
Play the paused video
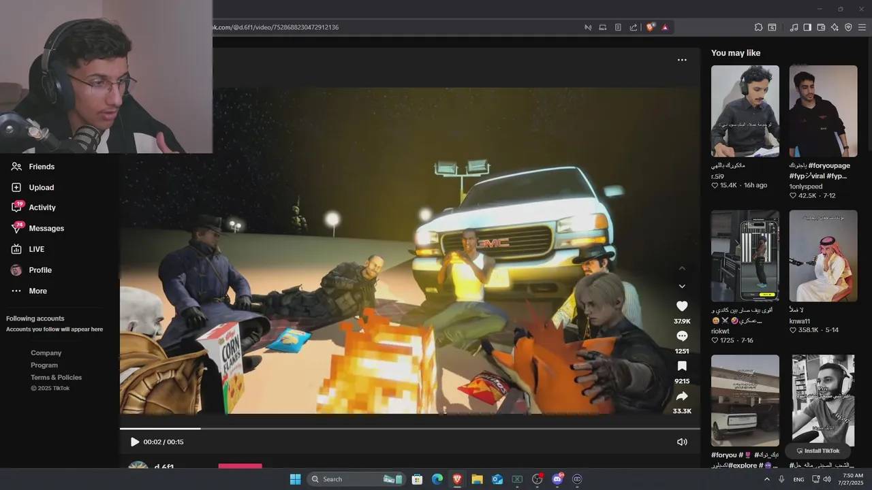point(134,442)
